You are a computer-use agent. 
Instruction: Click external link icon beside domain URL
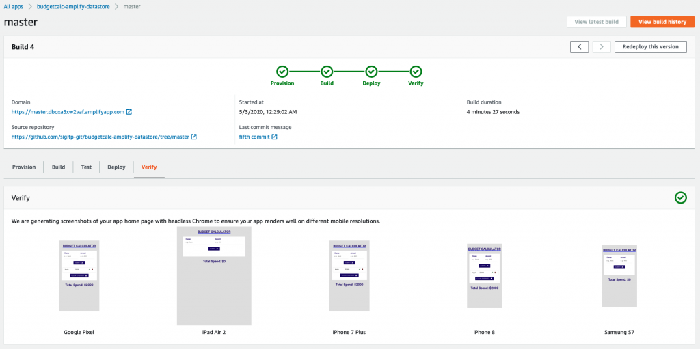[129, 112]
